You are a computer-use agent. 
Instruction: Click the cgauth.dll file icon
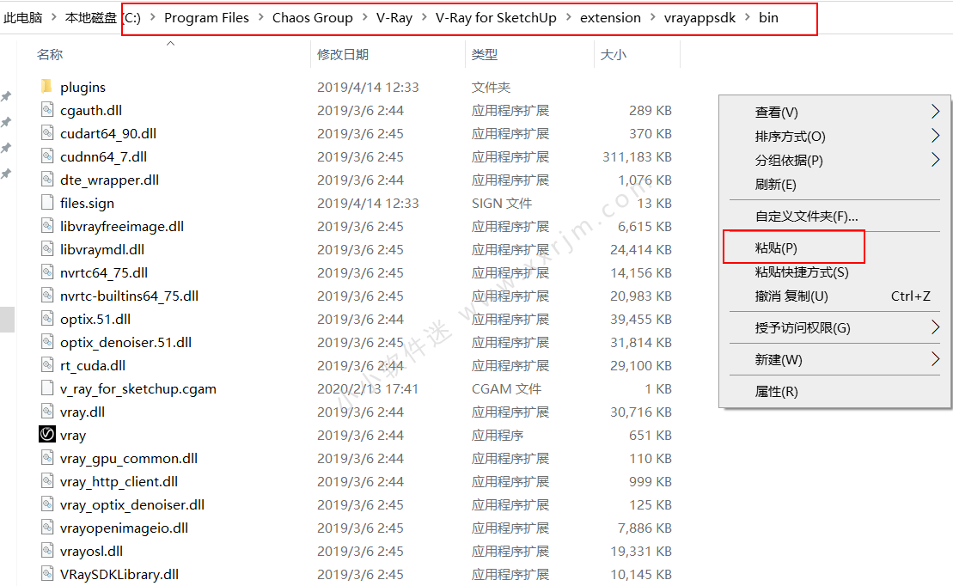(46, 110)
